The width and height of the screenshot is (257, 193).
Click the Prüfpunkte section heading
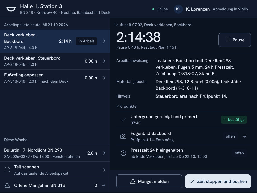click(126, 106)
